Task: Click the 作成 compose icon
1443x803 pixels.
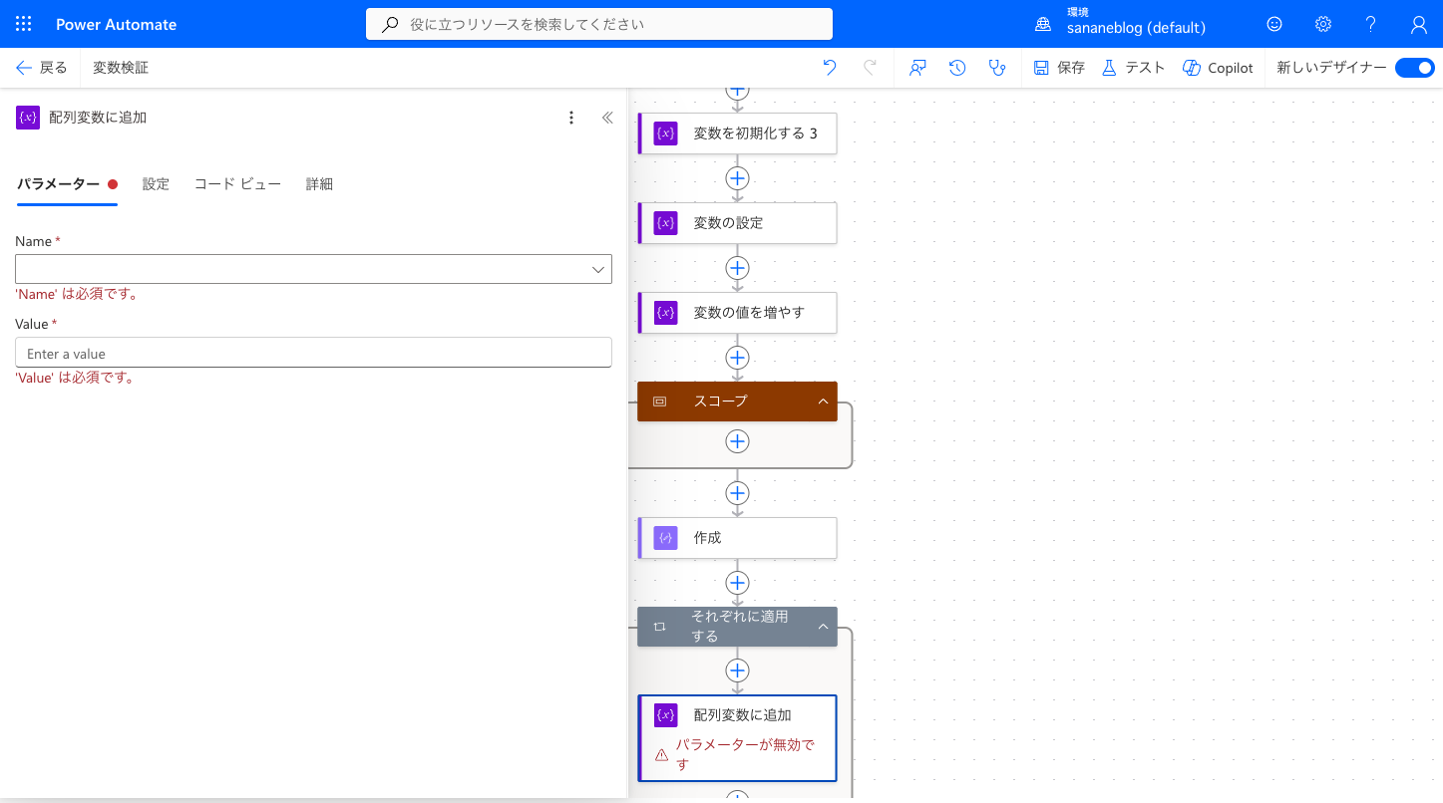Action: pos(665,538)
